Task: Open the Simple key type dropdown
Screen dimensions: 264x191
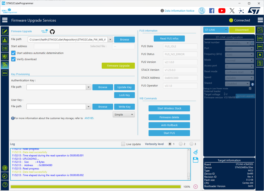Action: (124, 115)
